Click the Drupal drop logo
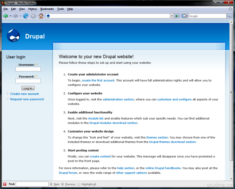Image resolution: width=235 pixels, height=189 pixels. pos(13,35)
